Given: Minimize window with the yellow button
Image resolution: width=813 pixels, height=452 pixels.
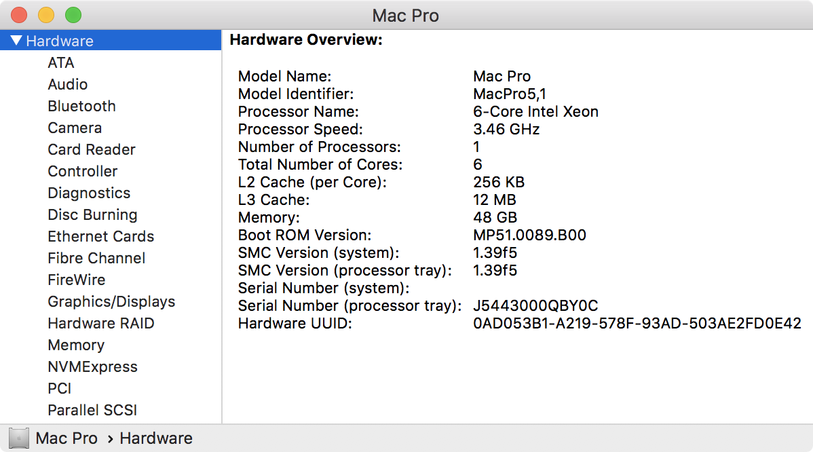Looking at the screenshot, I should tap(46, 15).
